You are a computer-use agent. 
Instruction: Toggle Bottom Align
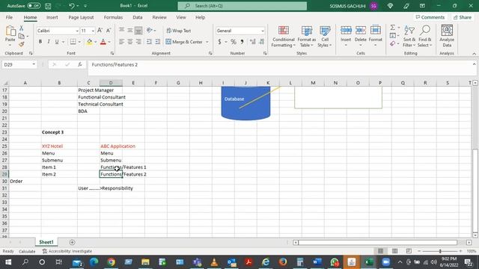coord(138,31)
